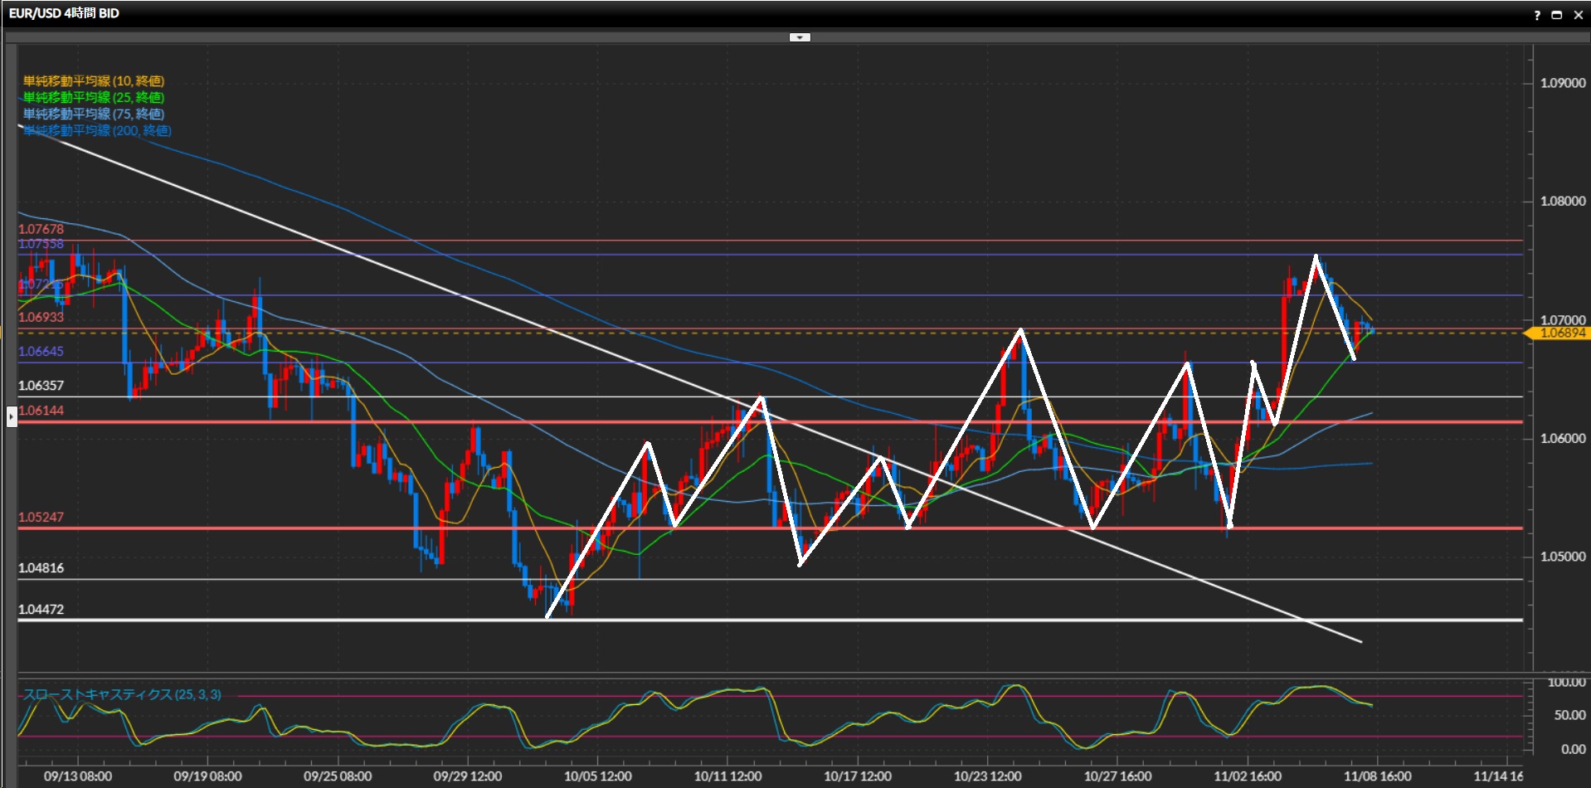This screenshot has width=1591, height=788.
Task: Click the 1.04472 support line label
Action: pos(41,610)
